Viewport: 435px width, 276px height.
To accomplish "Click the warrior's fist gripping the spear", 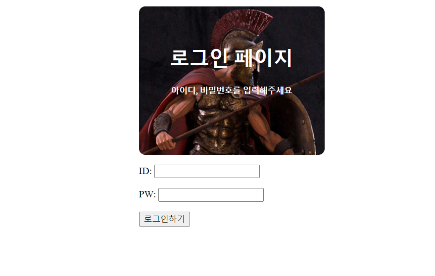I will 165,140.
